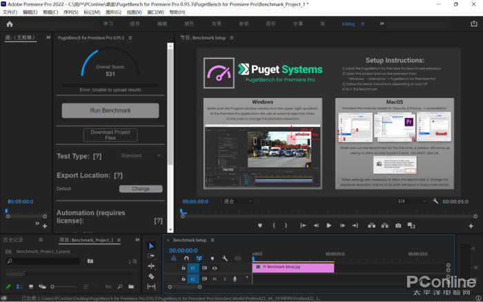Click Download Project Files button

click(x=110, y=135)
